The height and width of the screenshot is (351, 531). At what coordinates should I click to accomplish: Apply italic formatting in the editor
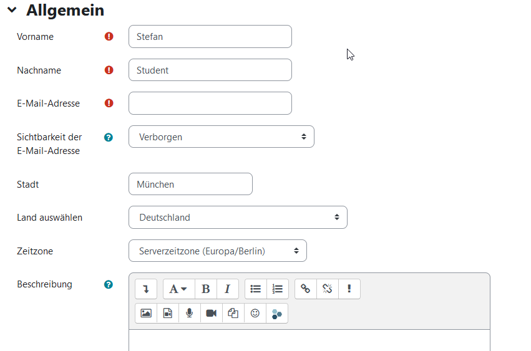pyautogui.click(x=227, y=289)
